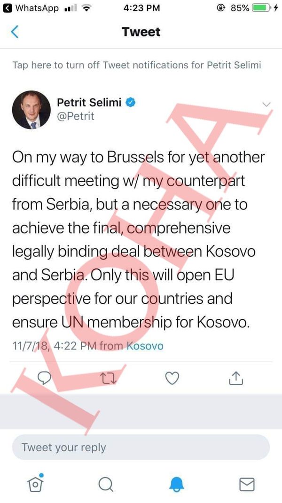Tap the Tweet your reply field

click(141, 447)
